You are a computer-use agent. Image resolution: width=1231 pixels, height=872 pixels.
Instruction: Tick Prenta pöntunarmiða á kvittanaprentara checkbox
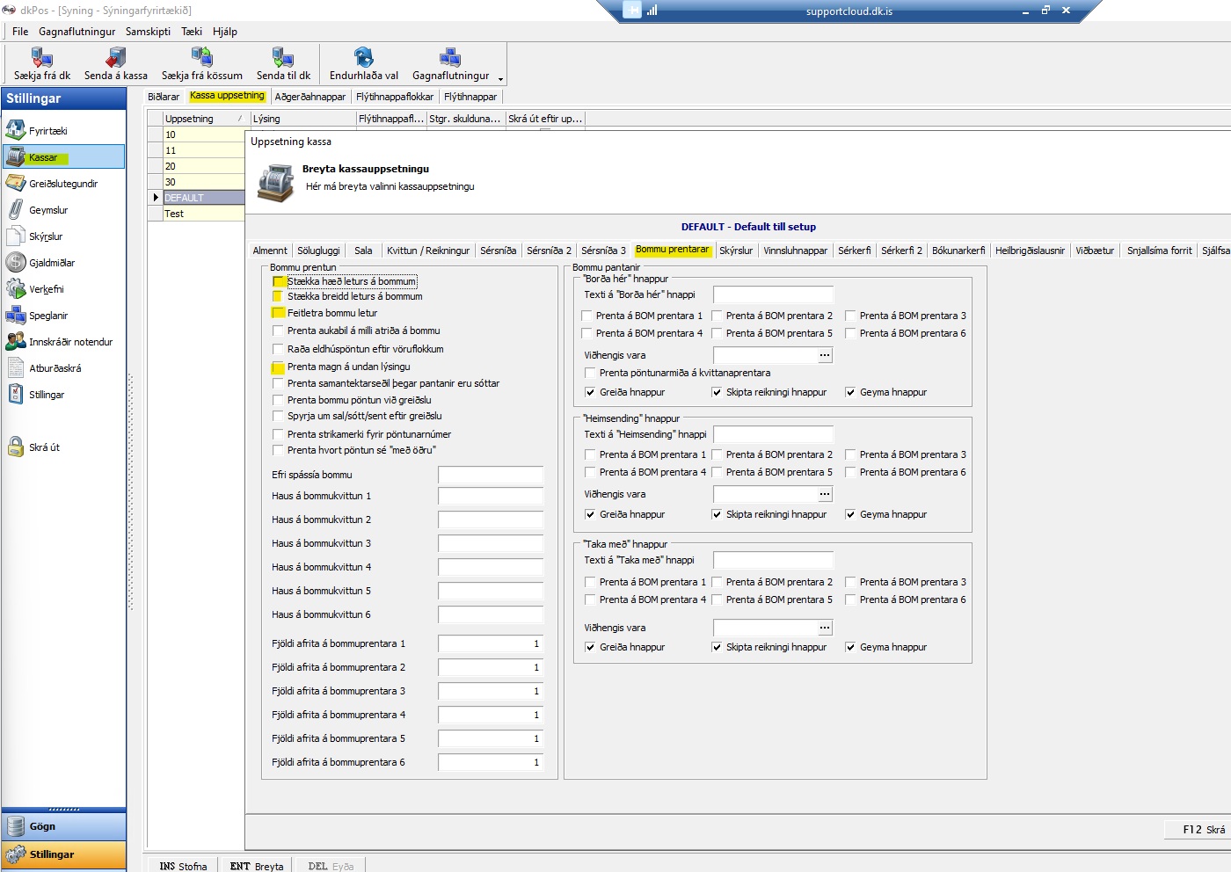click(x=590, y=373)
